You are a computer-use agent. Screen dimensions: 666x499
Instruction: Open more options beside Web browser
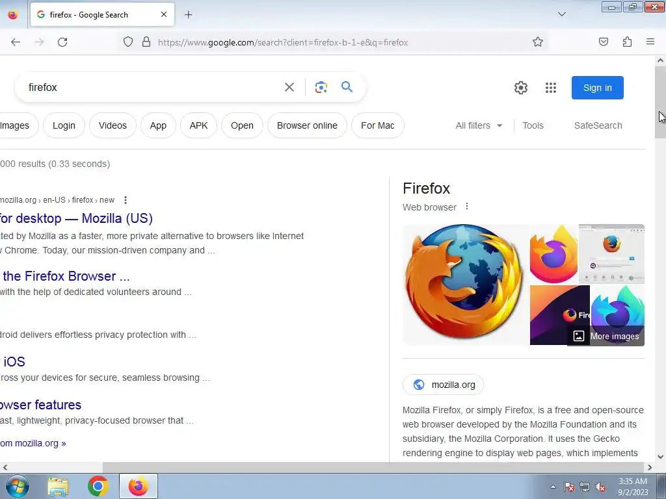click(x=467, y=206)
